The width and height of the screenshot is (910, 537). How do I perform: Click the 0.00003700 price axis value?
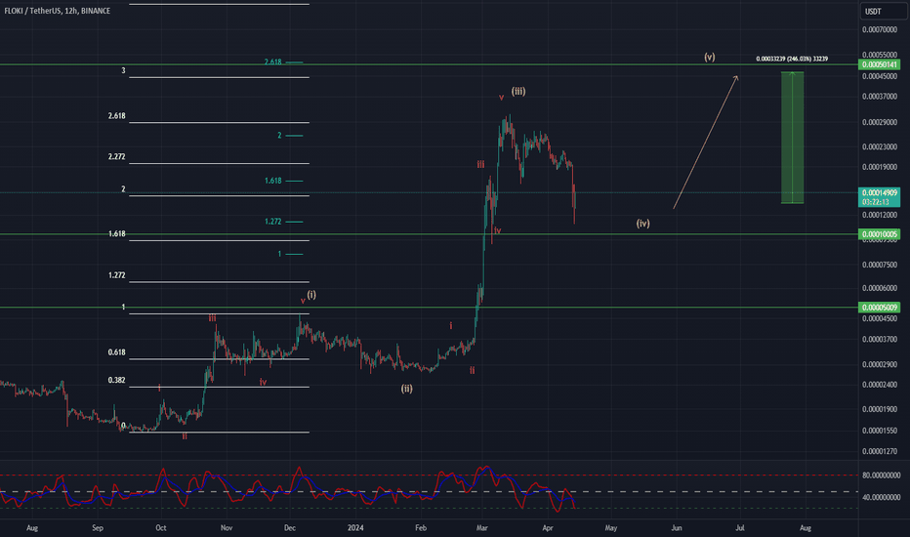879,340
